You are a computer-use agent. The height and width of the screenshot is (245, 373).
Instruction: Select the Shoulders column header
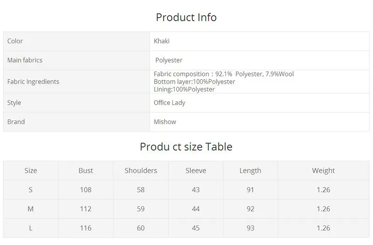(141, 171)
